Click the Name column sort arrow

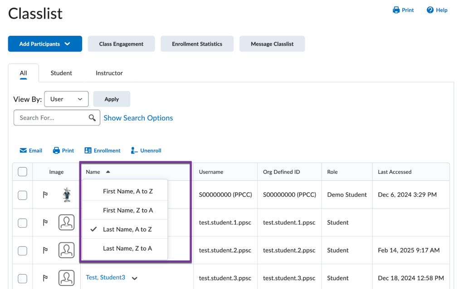coord(107,172)
